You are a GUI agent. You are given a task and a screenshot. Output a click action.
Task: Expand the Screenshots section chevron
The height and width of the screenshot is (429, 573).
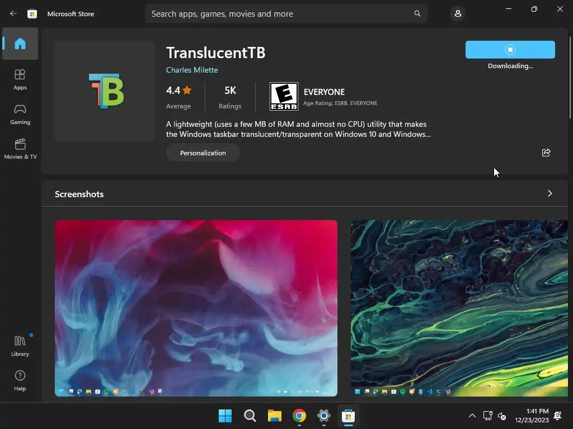tap(550, 193)
